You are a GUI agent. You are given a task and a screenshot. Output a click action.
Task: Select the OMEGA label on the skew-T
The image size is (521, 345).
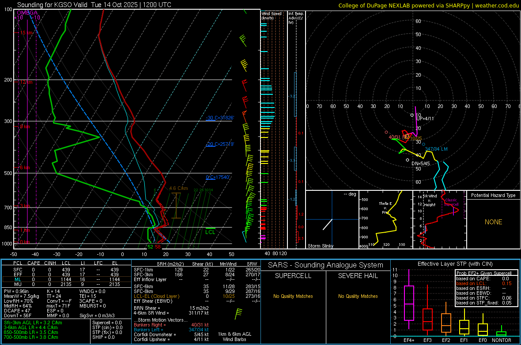27,13
